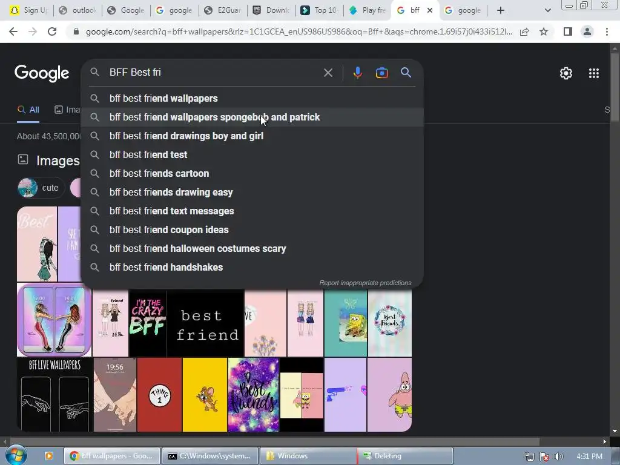
Task: Click the Google logo
Action: click(x=42, y=73)
